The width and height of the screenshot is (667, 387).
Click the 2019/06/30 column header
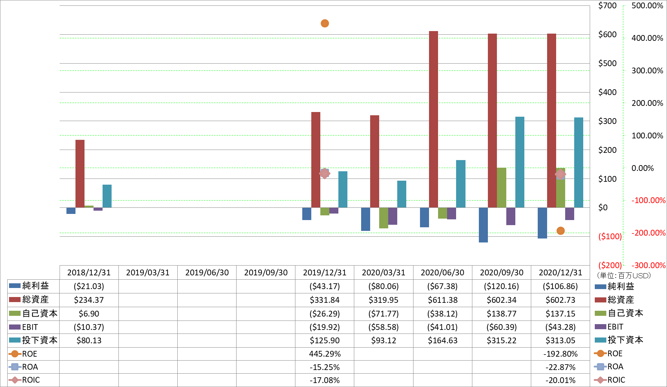(207, 272)
